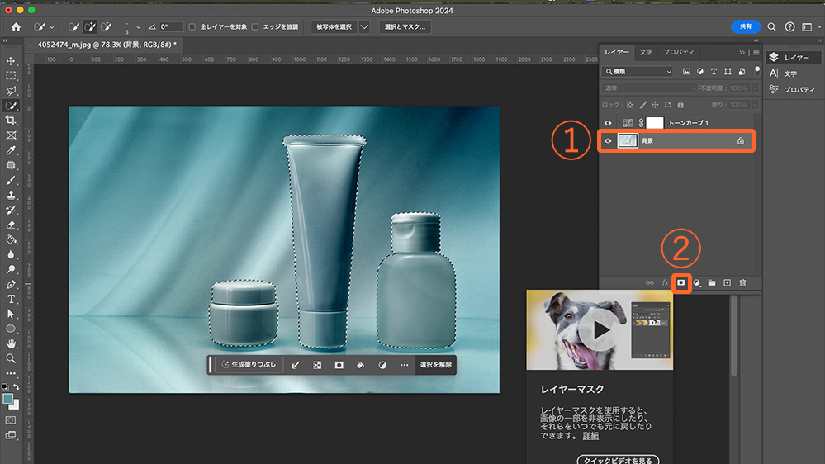Enable the 全レイヤーを対象 checkbox

click(x=192, y=26)
